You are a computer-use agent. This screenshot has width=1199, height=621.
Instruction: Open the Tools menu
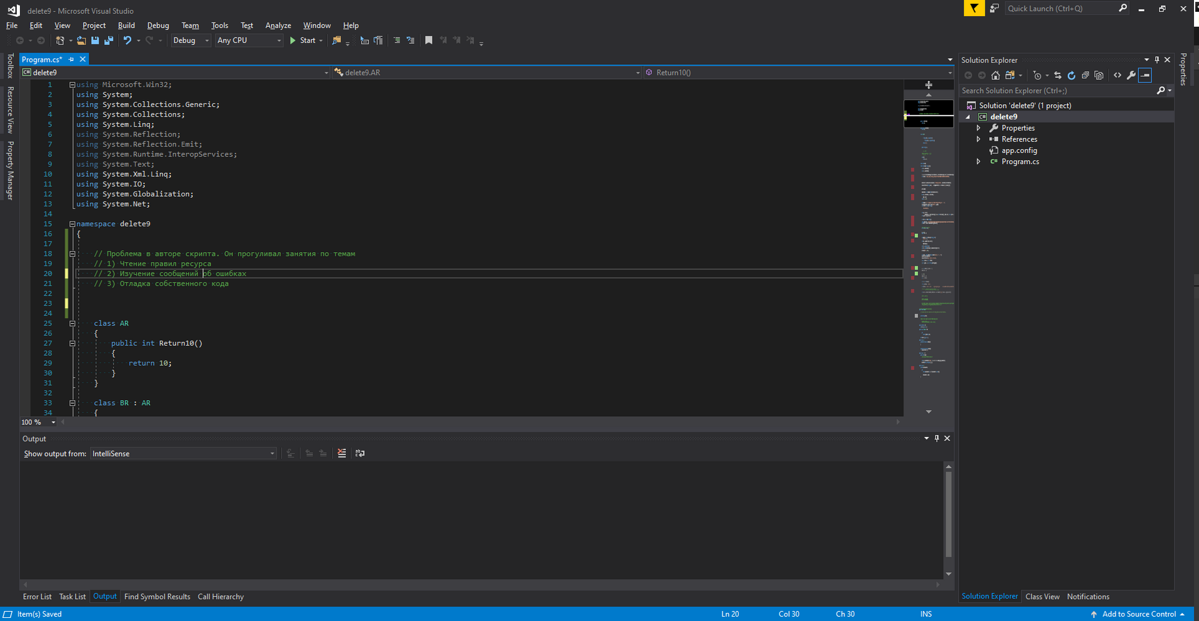pyautogui.click(x=219, y=26)
